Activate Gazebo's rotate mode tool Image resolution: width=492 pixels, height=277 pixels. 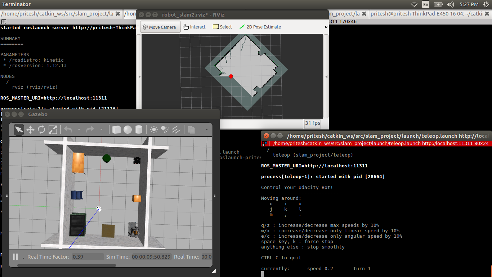(x=41, y=129)
